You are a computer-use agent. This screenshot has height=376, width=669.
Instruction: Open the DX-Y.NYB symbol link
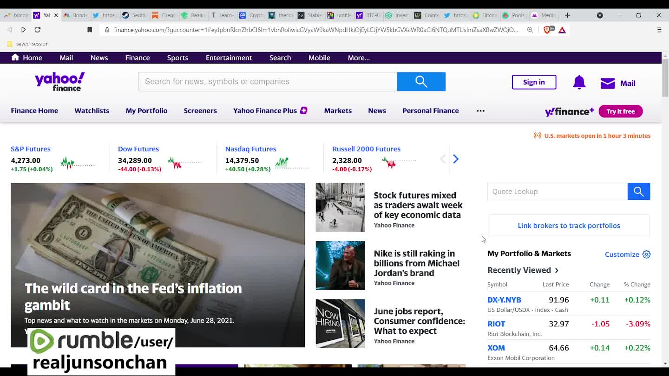(504, 300)
